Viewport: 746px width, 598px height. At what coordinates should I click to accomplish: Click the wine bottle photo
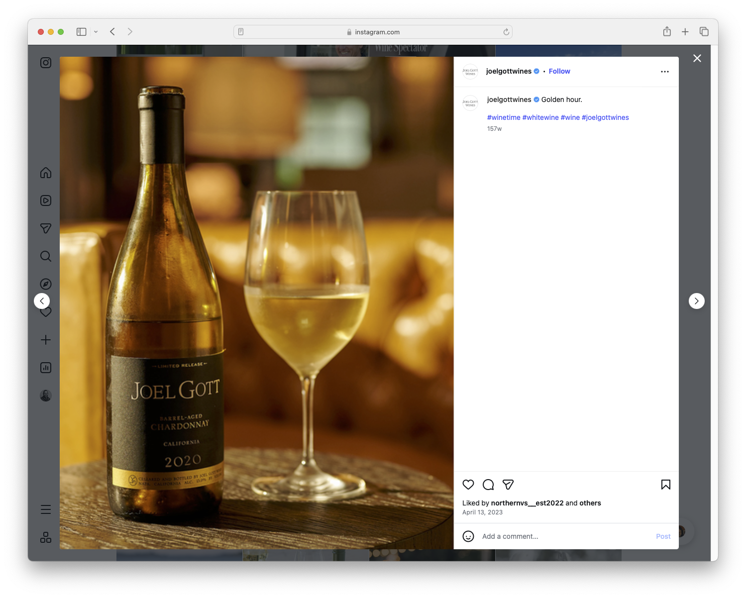coord(256,303)
